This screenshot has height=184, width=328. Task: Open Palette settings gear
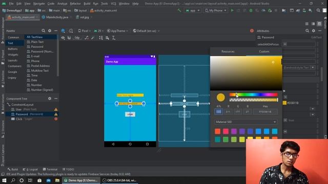[x=50, y=31]
